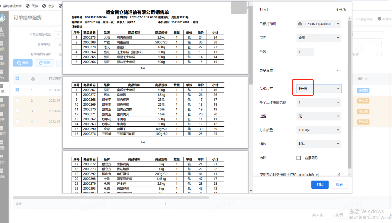Viewport: 392px width, 223px height.
Task: Open the 纸张尺寸 paper size dropdown
Action: pyautogui.click(x=319, y=88)
